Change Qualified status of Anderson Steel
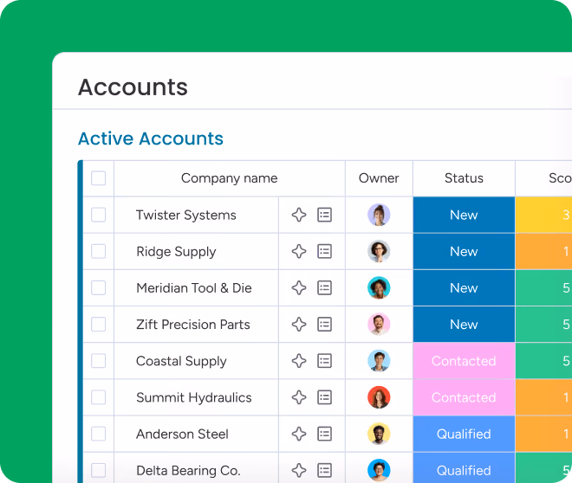The height and width of the screenshot is (483, 572). (464, 434)
